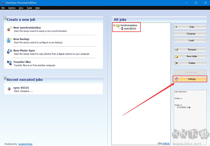Screen dimensions: 210x146
Task: Click the New synchronization icon
Action: (9, 29)
